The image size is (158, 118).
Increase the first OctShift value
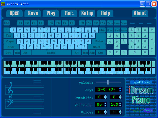pyautogui.click(x=105, y=96)
